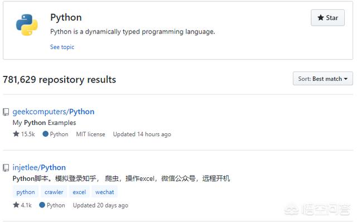Expand the Sort: Best match dropdown
This screenshot has height=222, width=357.
[323, 79]
